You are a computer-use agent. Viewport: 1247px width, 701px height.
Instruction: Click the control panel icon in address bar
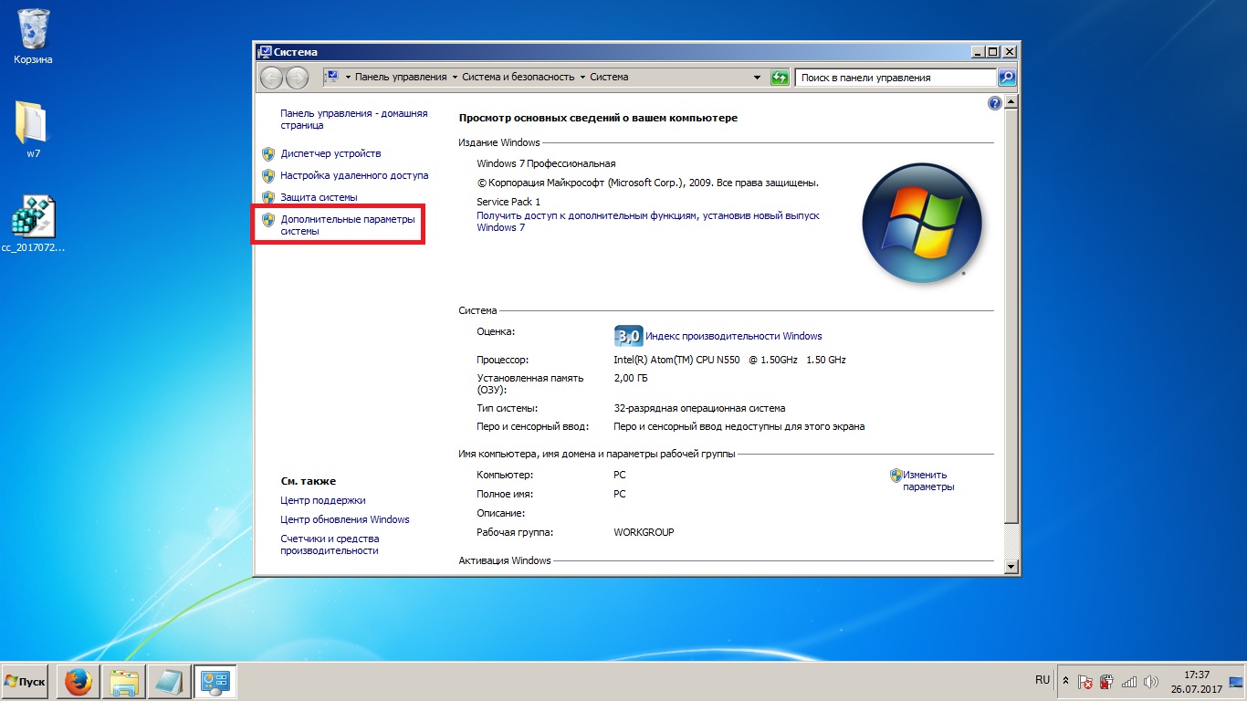pos(332,77)
